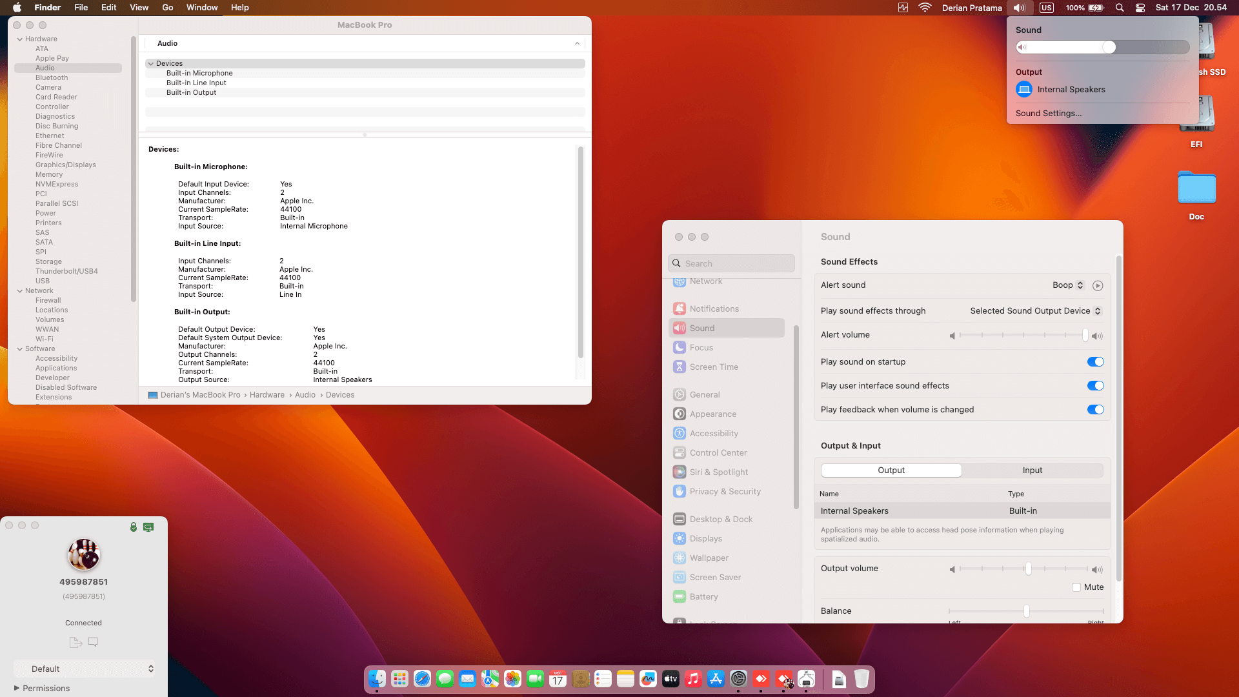Open the Alert sound dropdown showing Boop
This screenshot has width=1239, height=697.
click(x=1068, y=285)
